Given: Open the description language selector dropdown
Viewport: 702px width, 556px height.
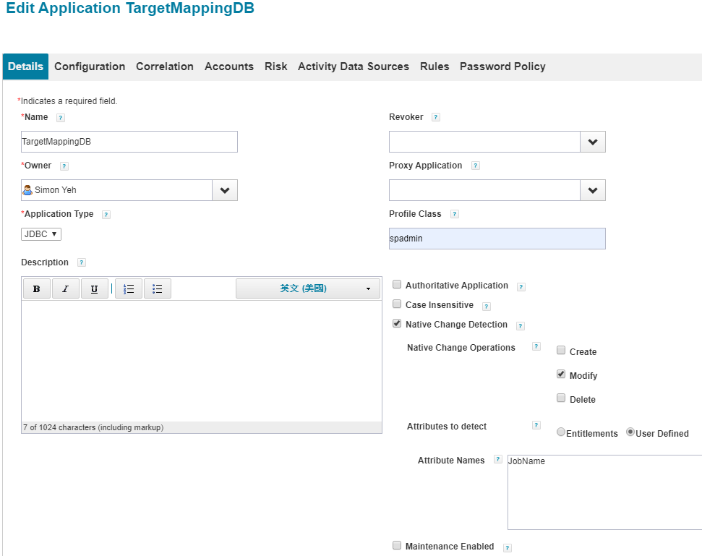Looking at the screenshot, I should 309,288.
